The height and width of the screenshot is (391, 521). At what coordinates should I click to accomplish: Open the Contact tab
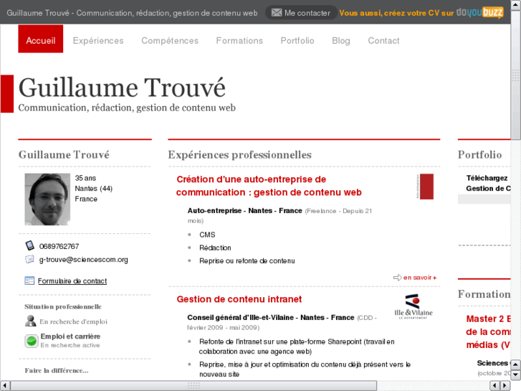tap(383, 41)
